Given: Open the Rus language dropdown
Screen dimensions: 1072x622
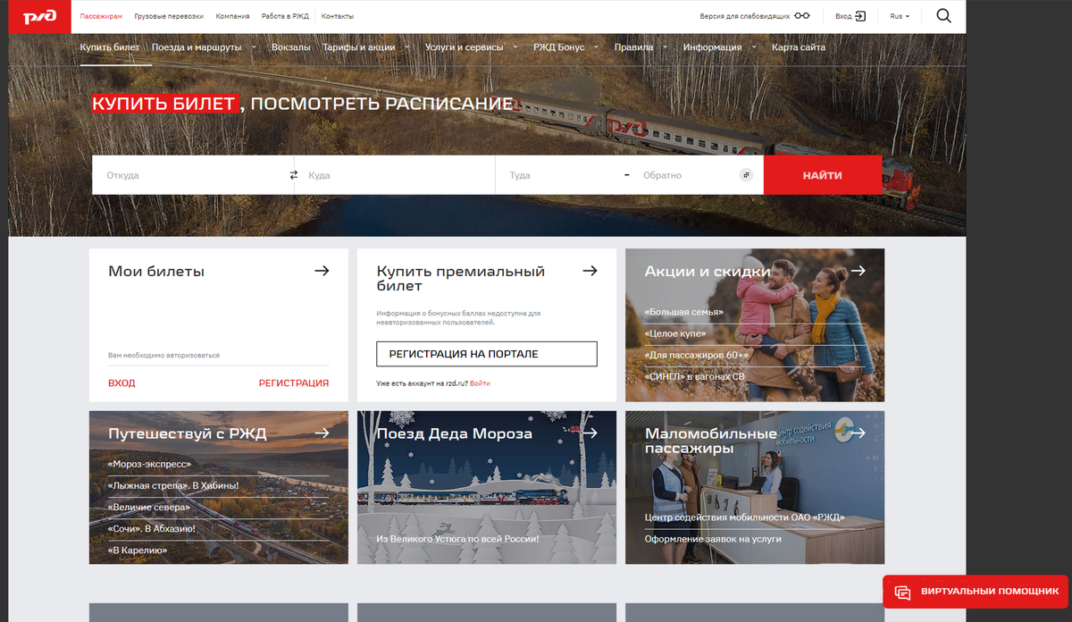Looking at the screenshot, I should coord(900,16).
